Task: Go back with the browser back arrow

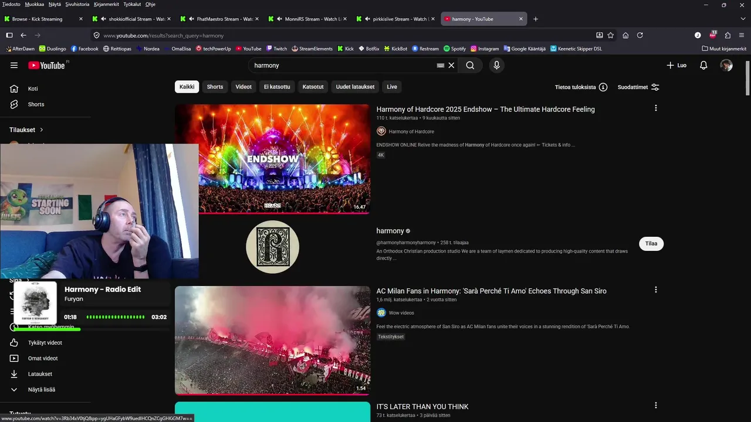Action: 23,35
